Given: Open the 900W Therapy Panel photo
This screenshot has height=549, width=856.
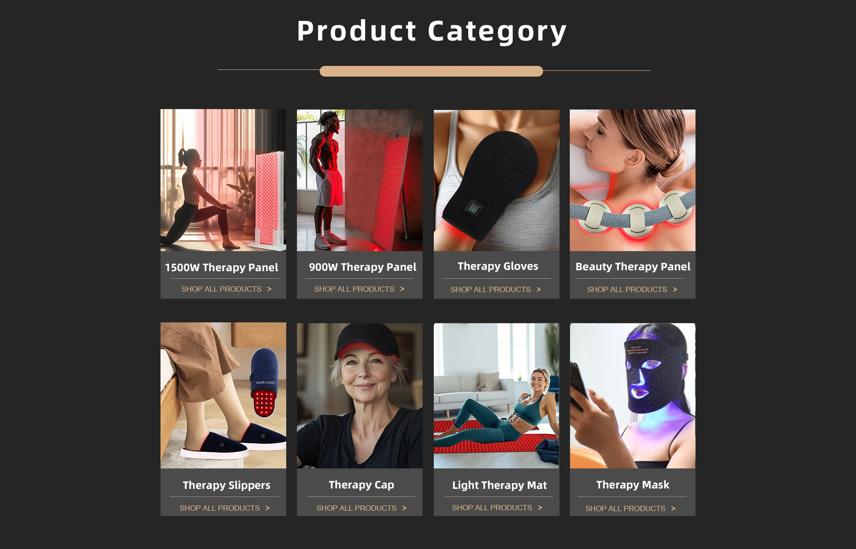Looking at the screenshot, I should [x=360, y=180].
